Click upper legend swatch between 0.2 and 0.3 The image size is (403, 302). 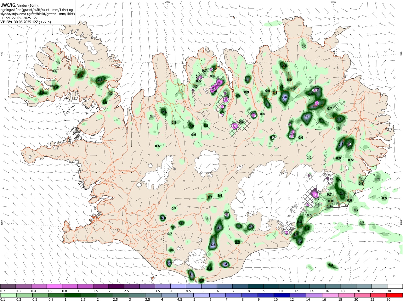coord(8,287)
